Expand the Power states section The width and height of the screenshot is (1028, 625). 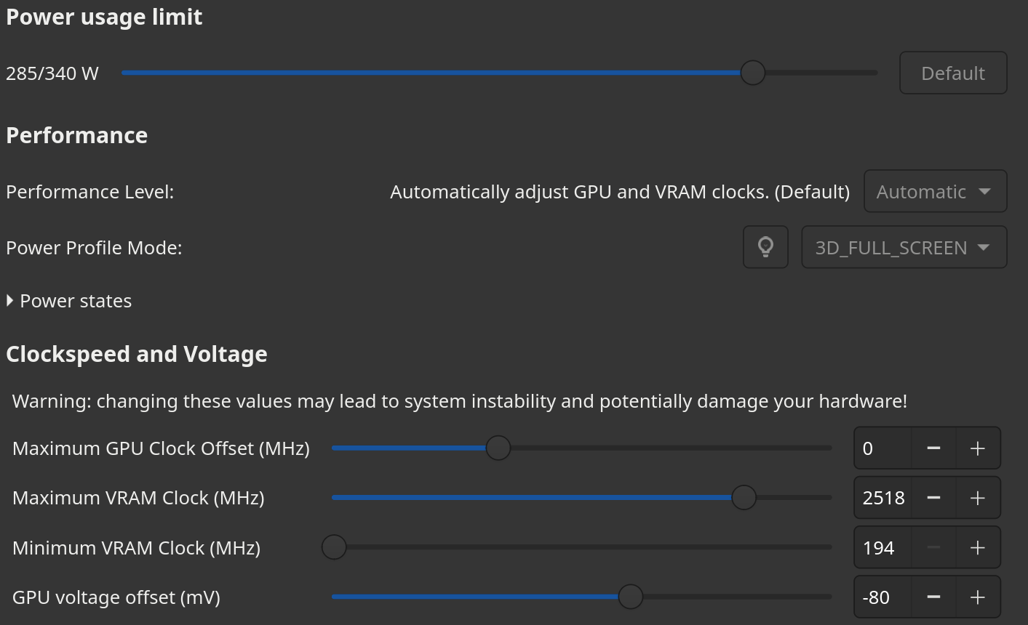click(x=69, y=301)
